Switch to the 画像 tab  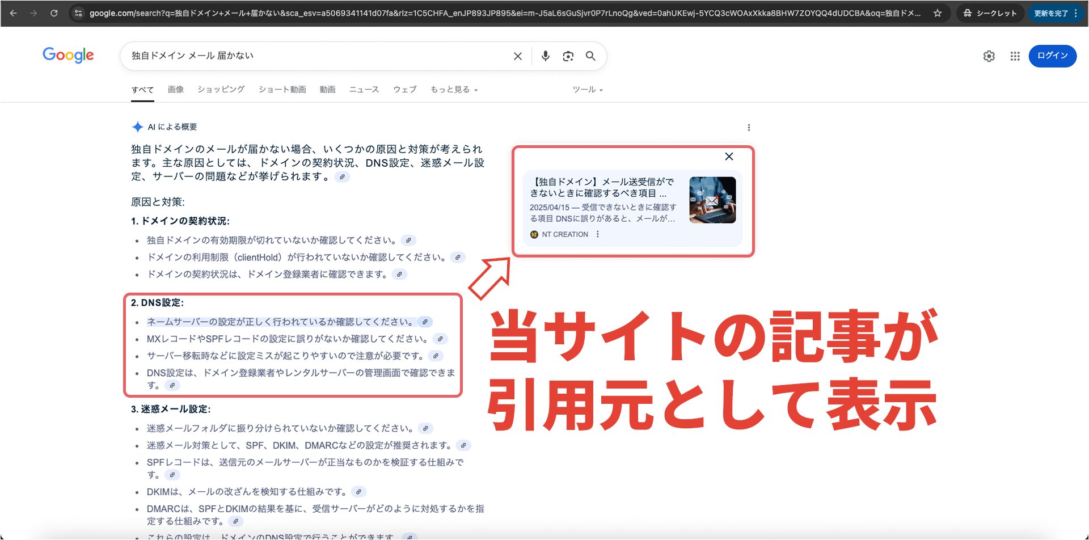click(176, 90)
